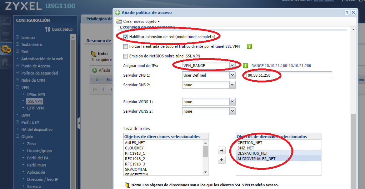Select AUDIOVISUALES_NET in selected address objects
This screenshot has width=365, height=189.
click(x=279, y=159)
